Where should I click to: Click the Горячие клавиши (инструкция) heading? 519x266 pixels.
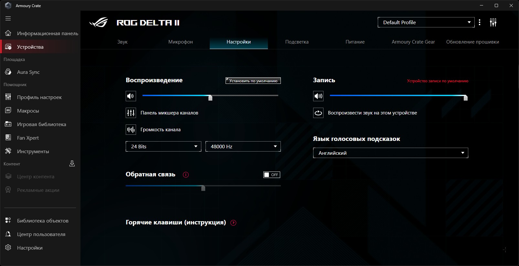[x=176, y=222]
